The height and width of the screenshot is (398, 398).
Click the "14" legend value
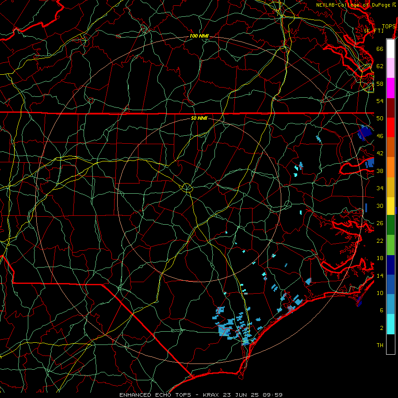(x=380, y=276)
